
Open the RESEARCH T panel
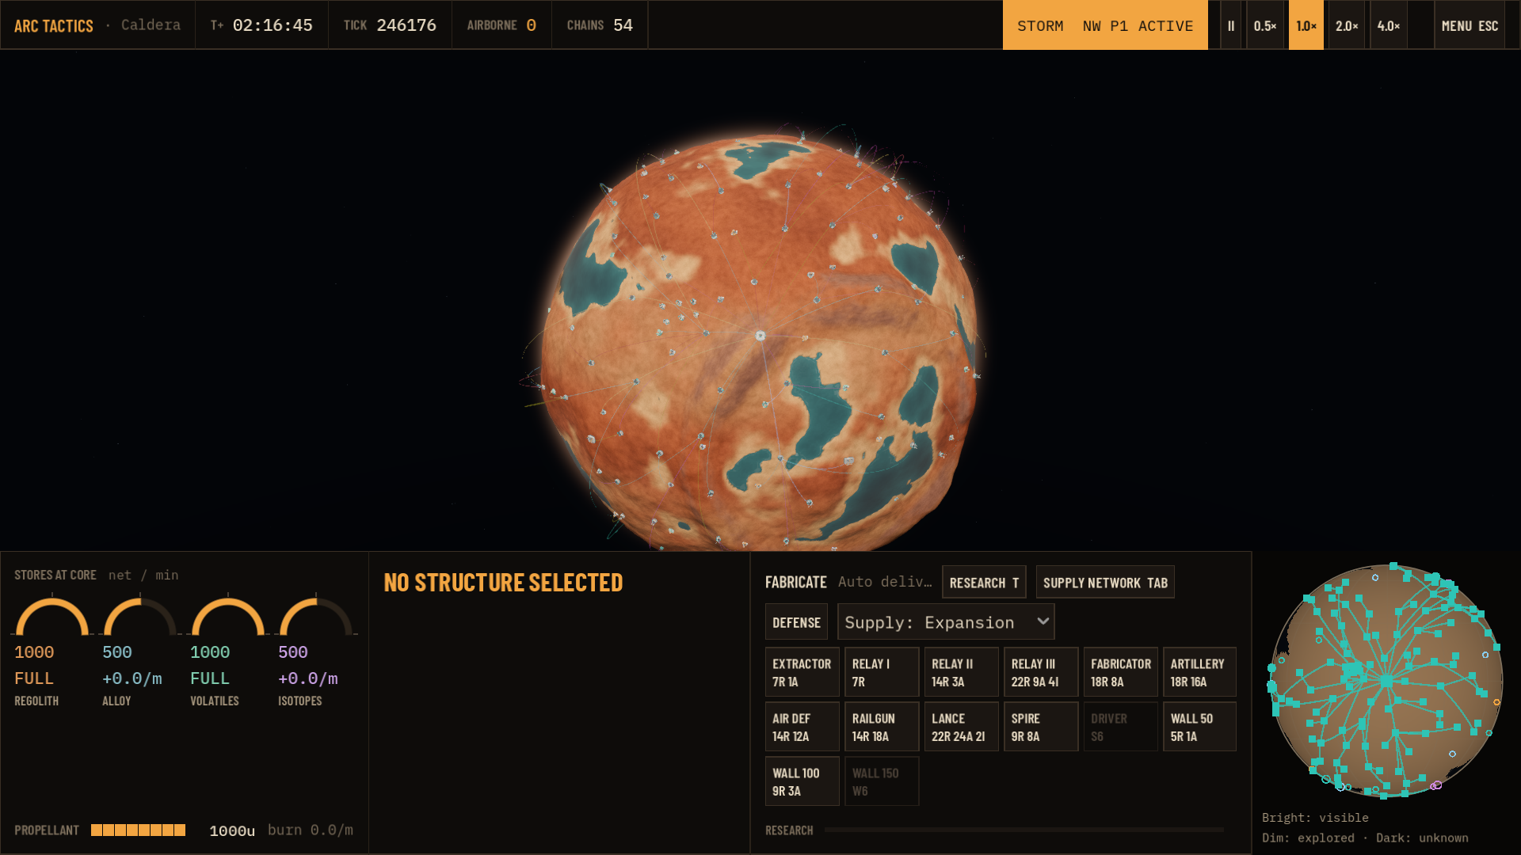(x=984, y=583)
